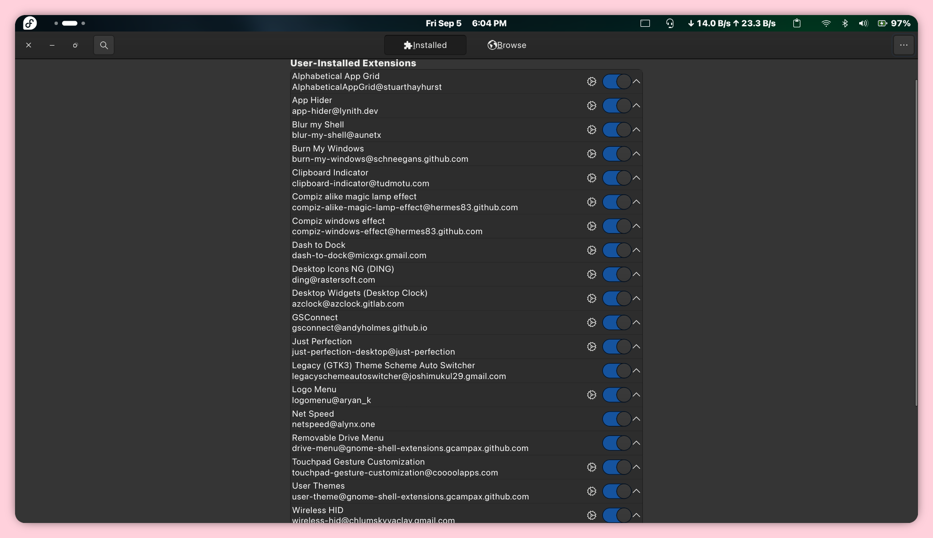
Task: Open App Hider settings gear
Action: point(592,105)
